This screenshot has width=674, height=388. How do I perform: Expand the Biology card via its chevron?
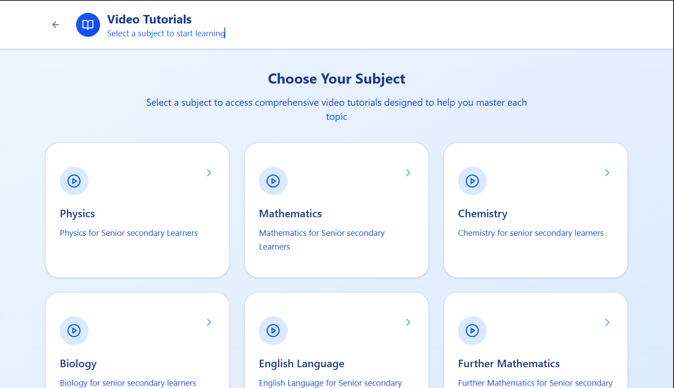[209, 322]
